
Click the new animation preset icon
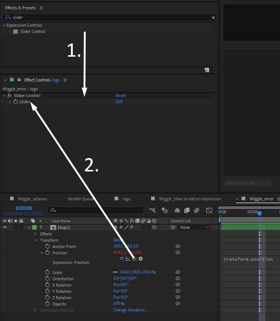click(x=207, y=70)
